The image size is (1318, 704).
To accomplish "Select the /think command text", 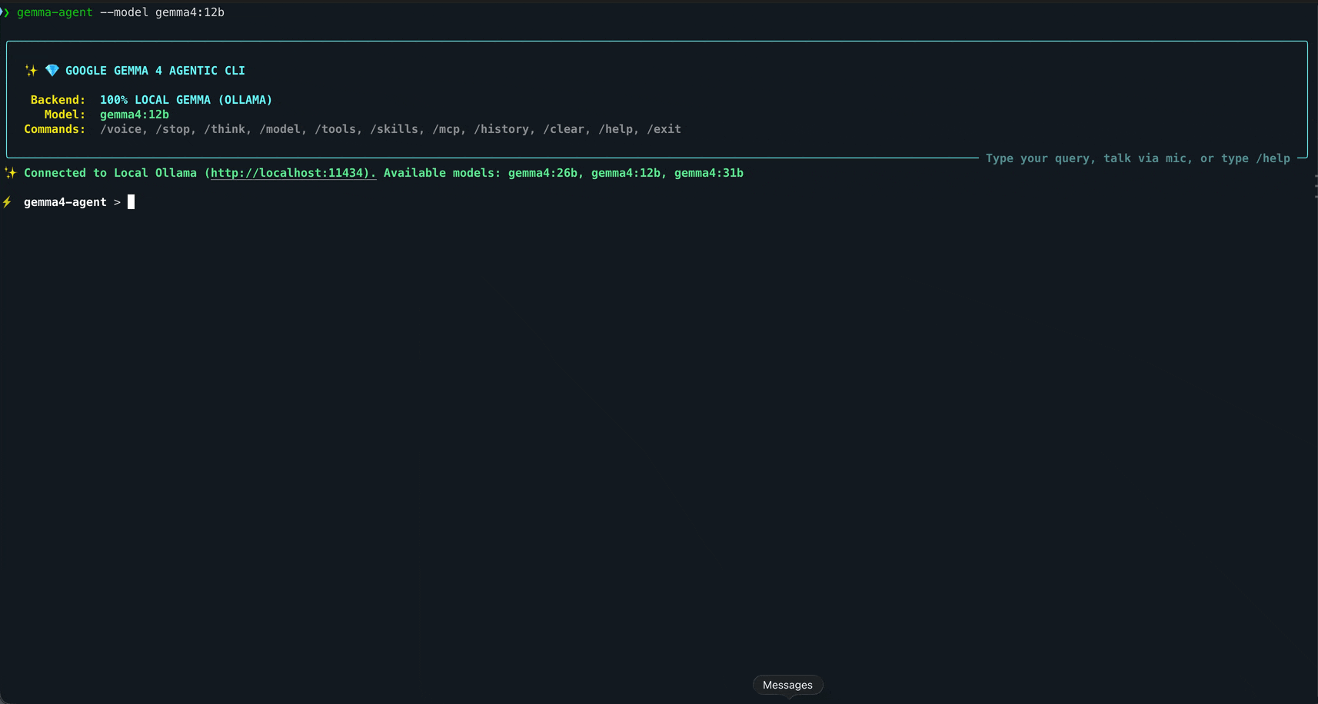I will (x=225, y=129).
